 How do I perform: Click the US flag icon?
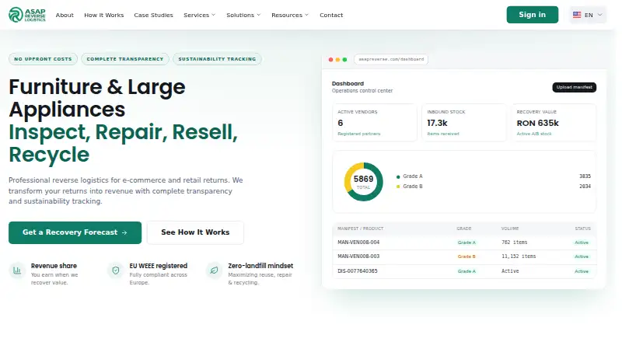pos(577,15)
